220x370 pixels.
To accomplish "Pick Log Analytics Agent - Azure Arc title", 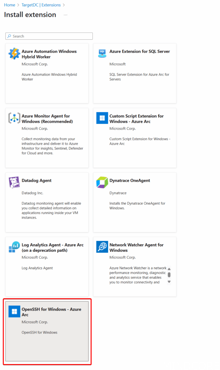I will [x=53, y=248].
